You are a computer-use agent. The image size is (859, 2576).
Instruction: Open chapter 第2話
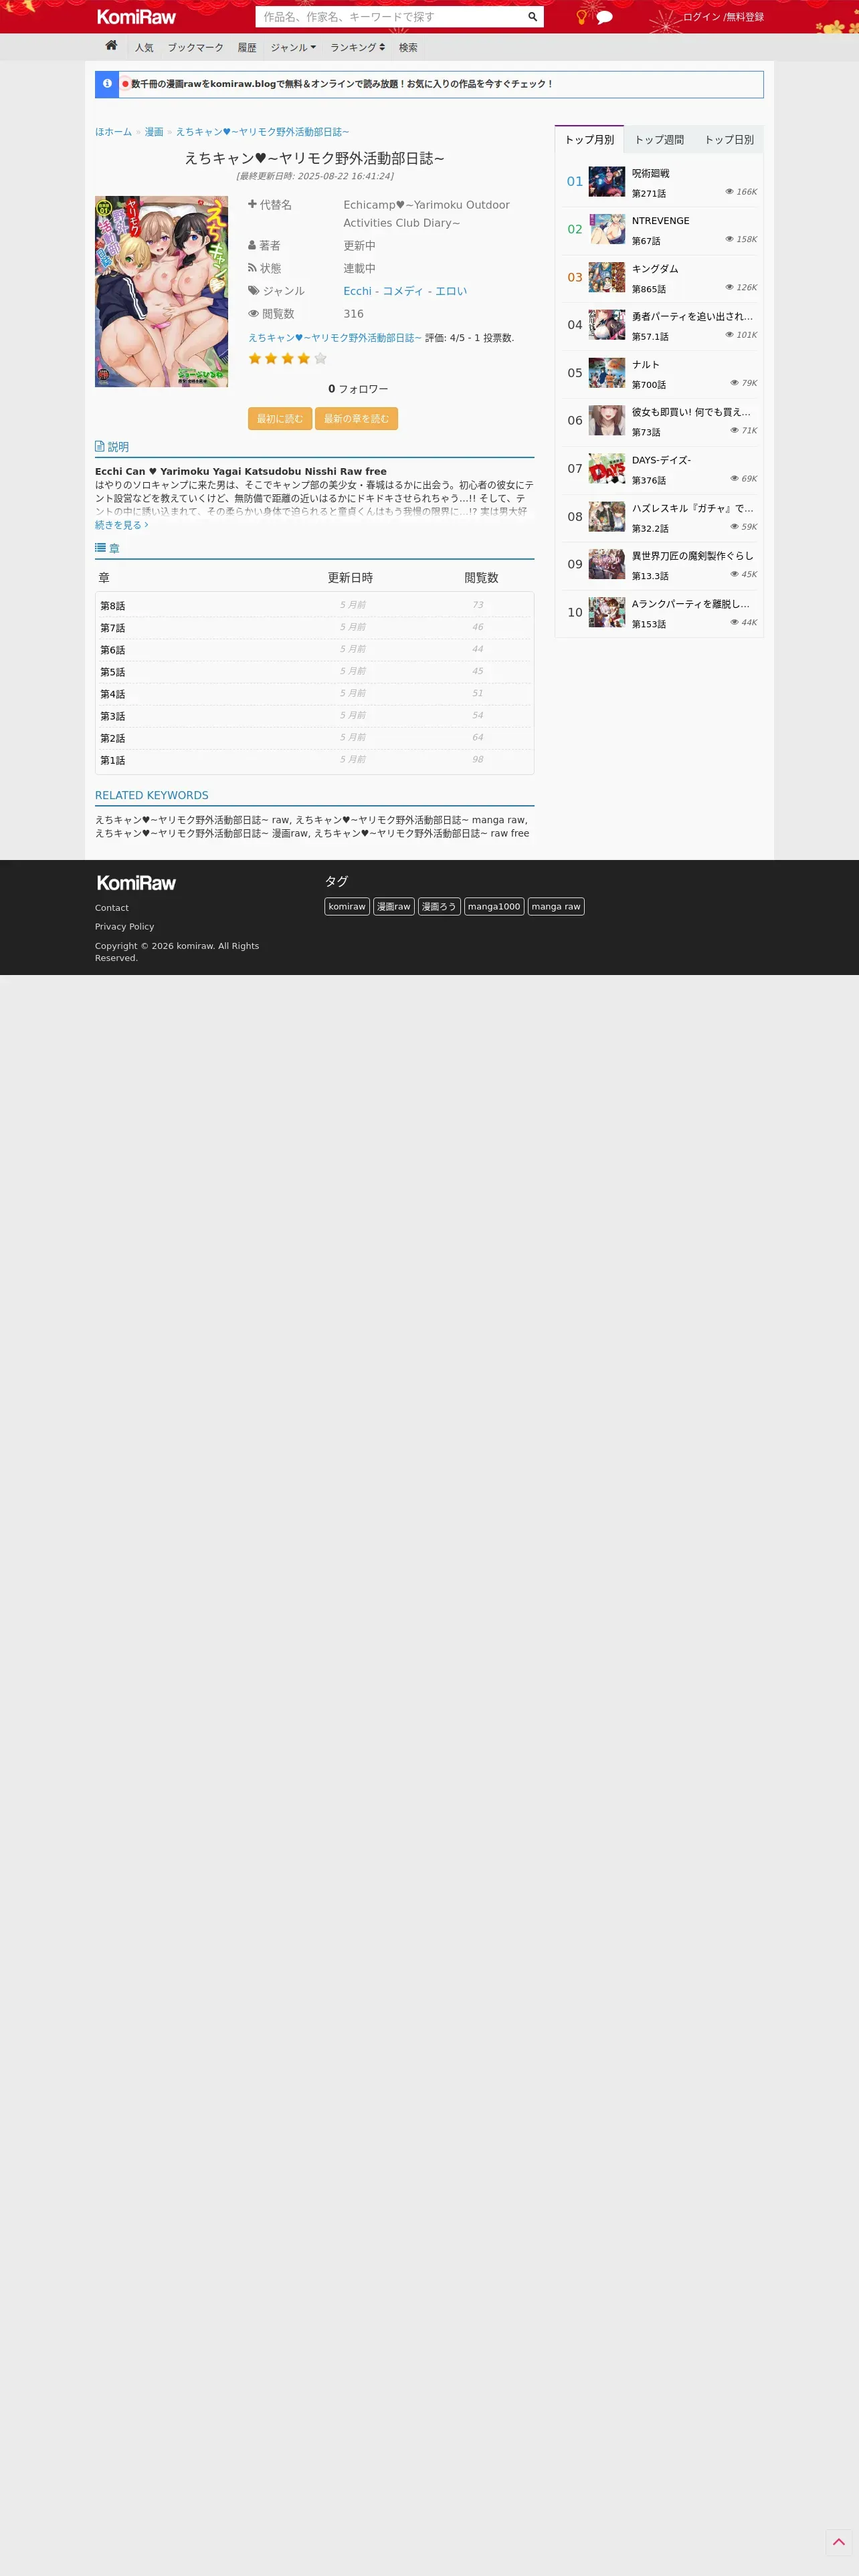[x=113, y=738]
